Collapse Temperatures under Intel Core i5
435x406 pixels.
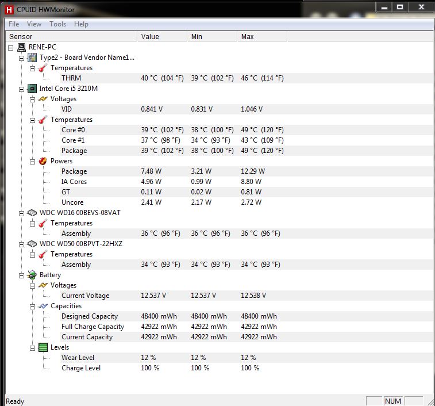pos(32,121)
